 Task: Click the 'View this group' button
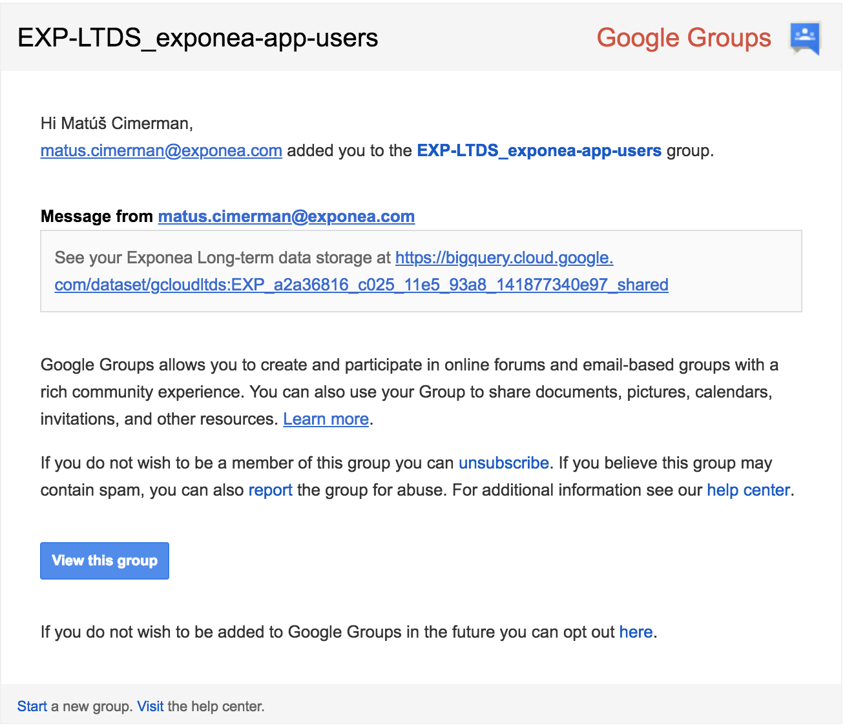tap(105, 561)
